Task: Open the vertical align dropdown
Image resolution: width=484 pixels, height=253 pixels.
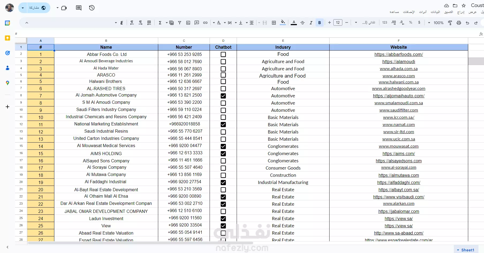Action: (239, 23)
